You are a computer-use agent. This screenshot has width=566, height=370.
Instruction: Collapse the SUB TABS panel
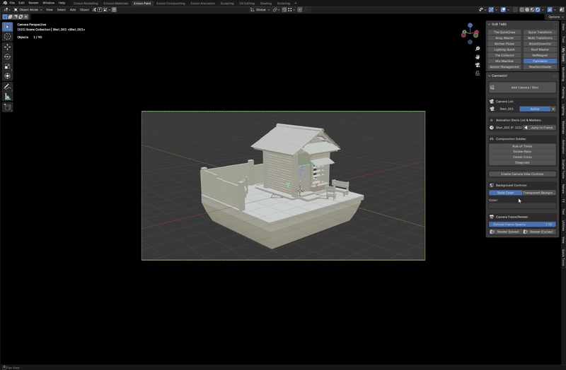tap(489, 24)
